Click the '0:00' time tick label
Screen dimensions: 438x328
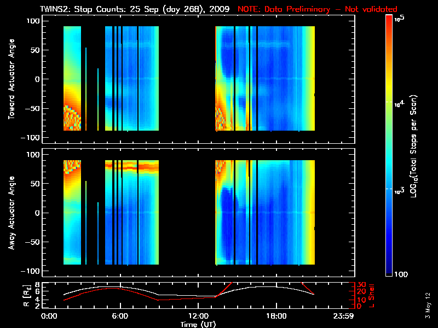pos(49,316)
